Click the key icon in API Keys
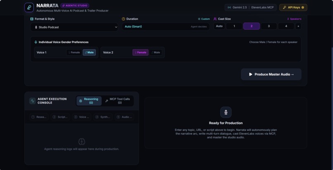Image resolution: width=333 pixels, height=170 pixels. (285, 7)
